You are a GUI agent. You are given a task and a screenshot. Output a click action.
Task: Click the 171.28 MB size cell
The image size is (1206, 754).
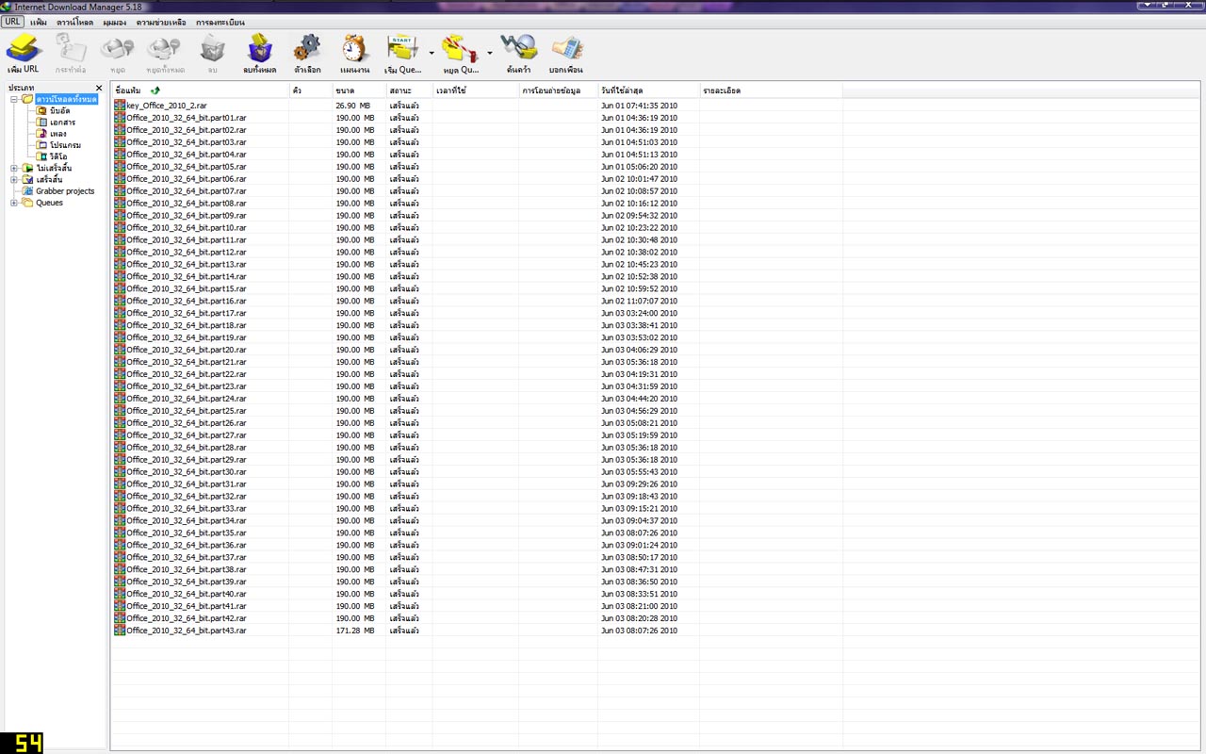[354, 631]
